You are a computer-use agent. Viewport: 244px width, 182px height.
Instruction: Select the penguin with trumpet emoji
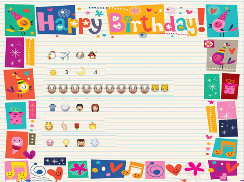point(92,55)
